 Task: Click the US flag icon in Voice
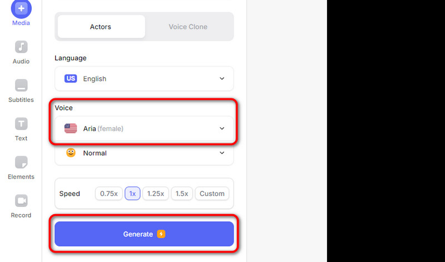point(71,128)
